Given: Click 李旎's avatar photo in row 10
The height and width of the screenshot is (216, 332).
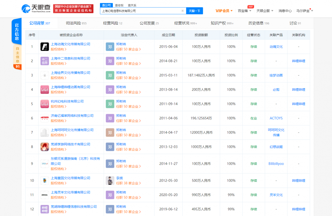Looking at the screenshot, I should 110,180.
